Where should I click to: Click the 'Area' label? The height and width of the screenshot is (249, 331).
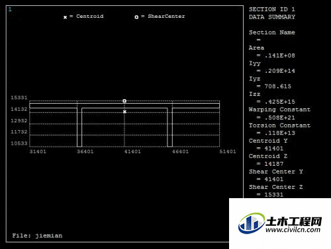(x=256, y=48)
